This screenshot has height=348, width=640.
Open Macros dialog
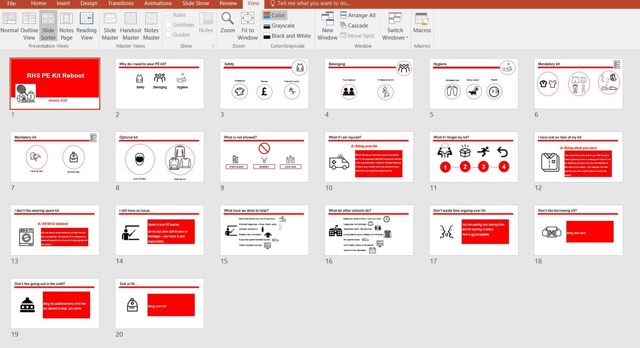(422, 23)
